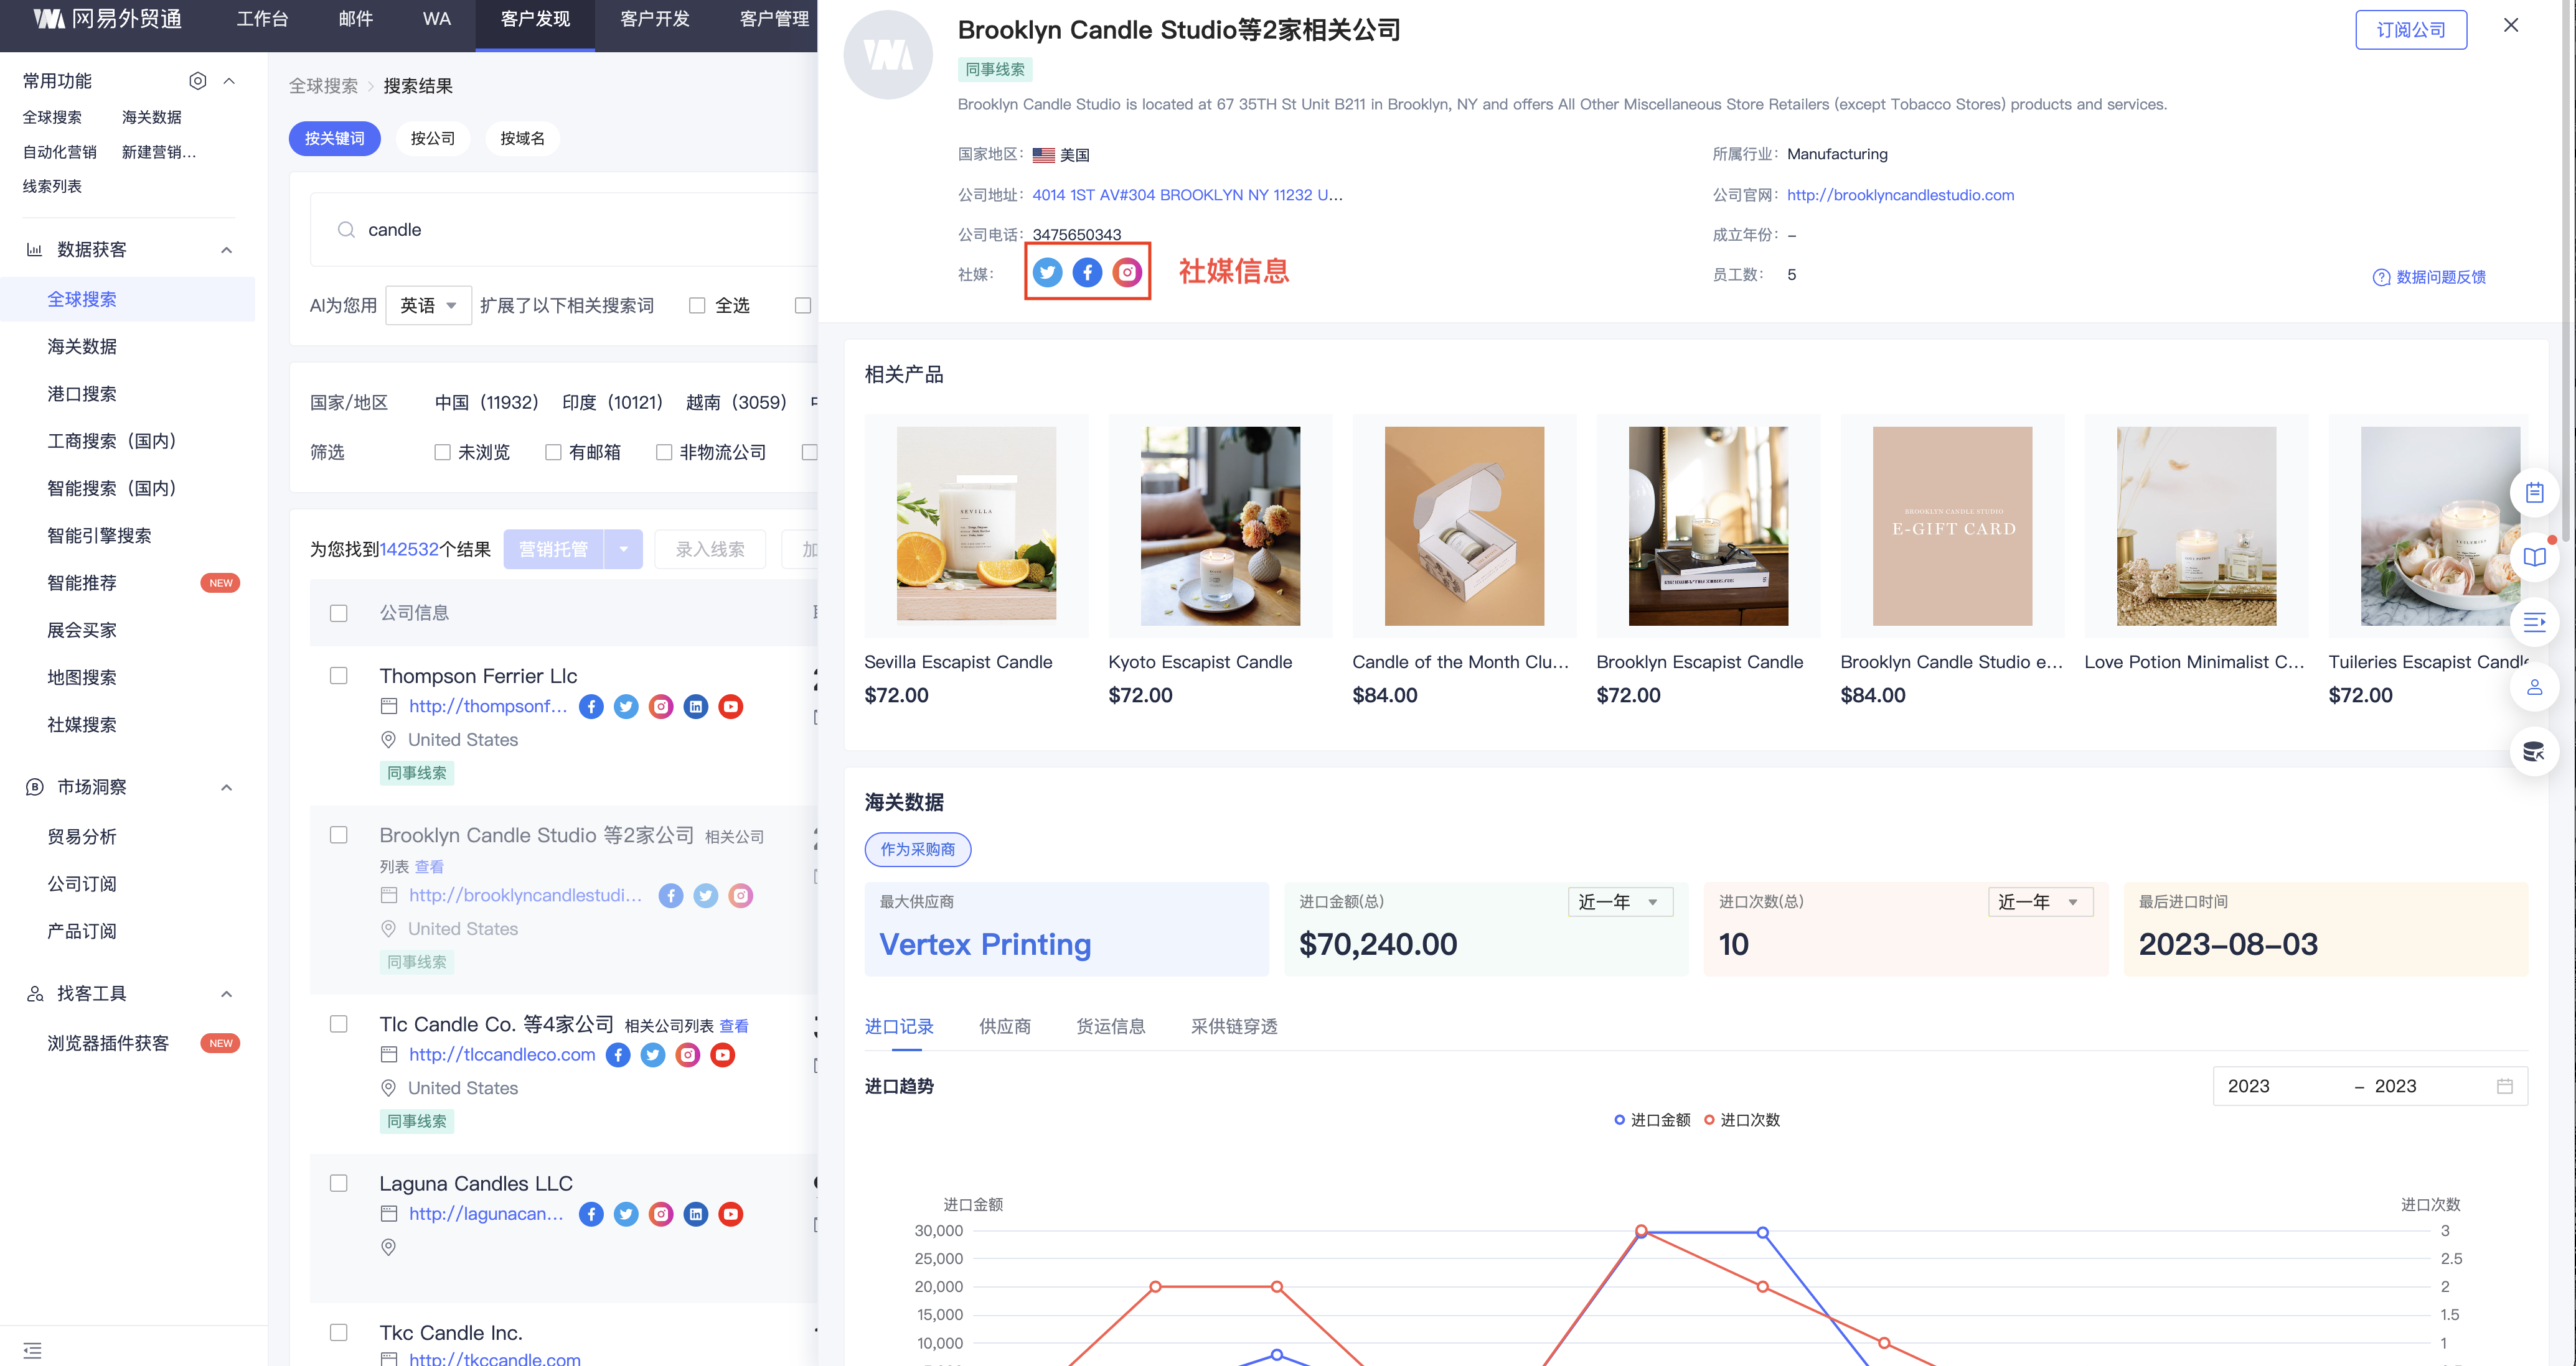Open the 英语 language dropdown
The width and height of the screenshot is (2576, 1366).
428,306
